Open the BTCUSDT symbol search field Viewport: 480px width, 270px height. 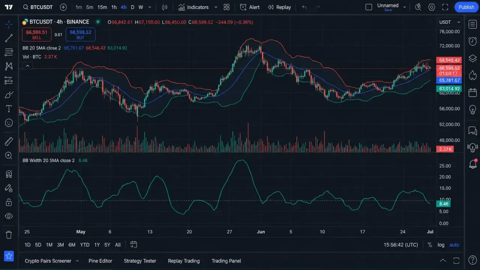[x=37, y=7]
